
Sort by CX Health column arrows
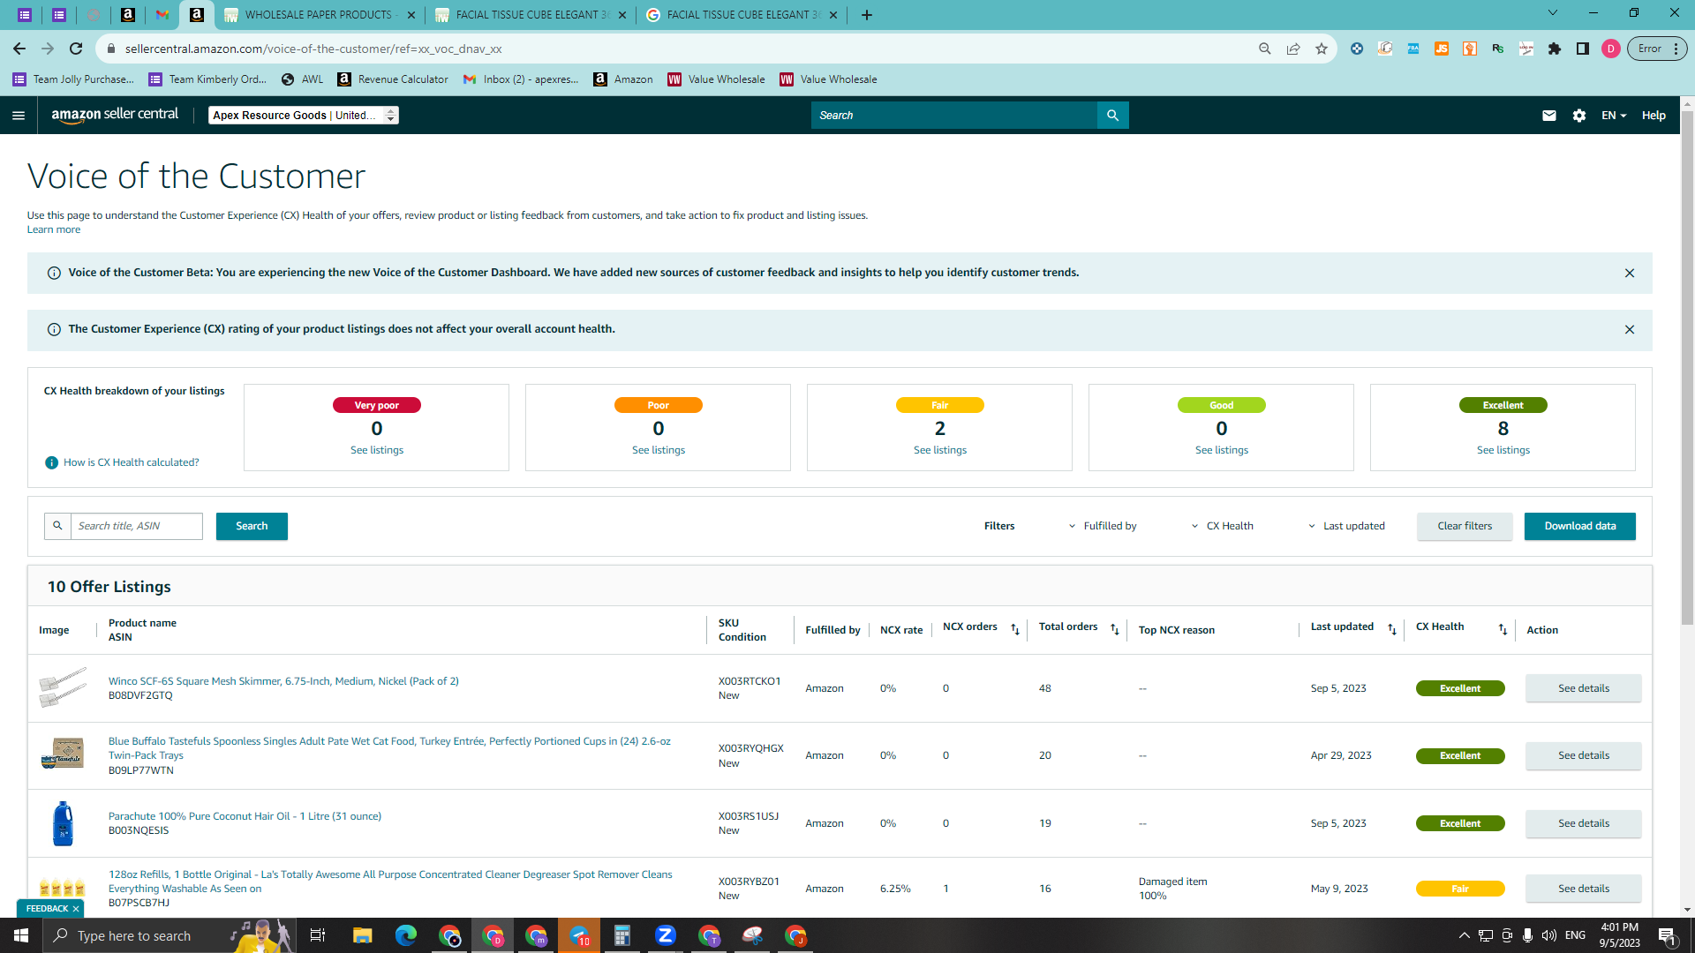click(1503, 629)
